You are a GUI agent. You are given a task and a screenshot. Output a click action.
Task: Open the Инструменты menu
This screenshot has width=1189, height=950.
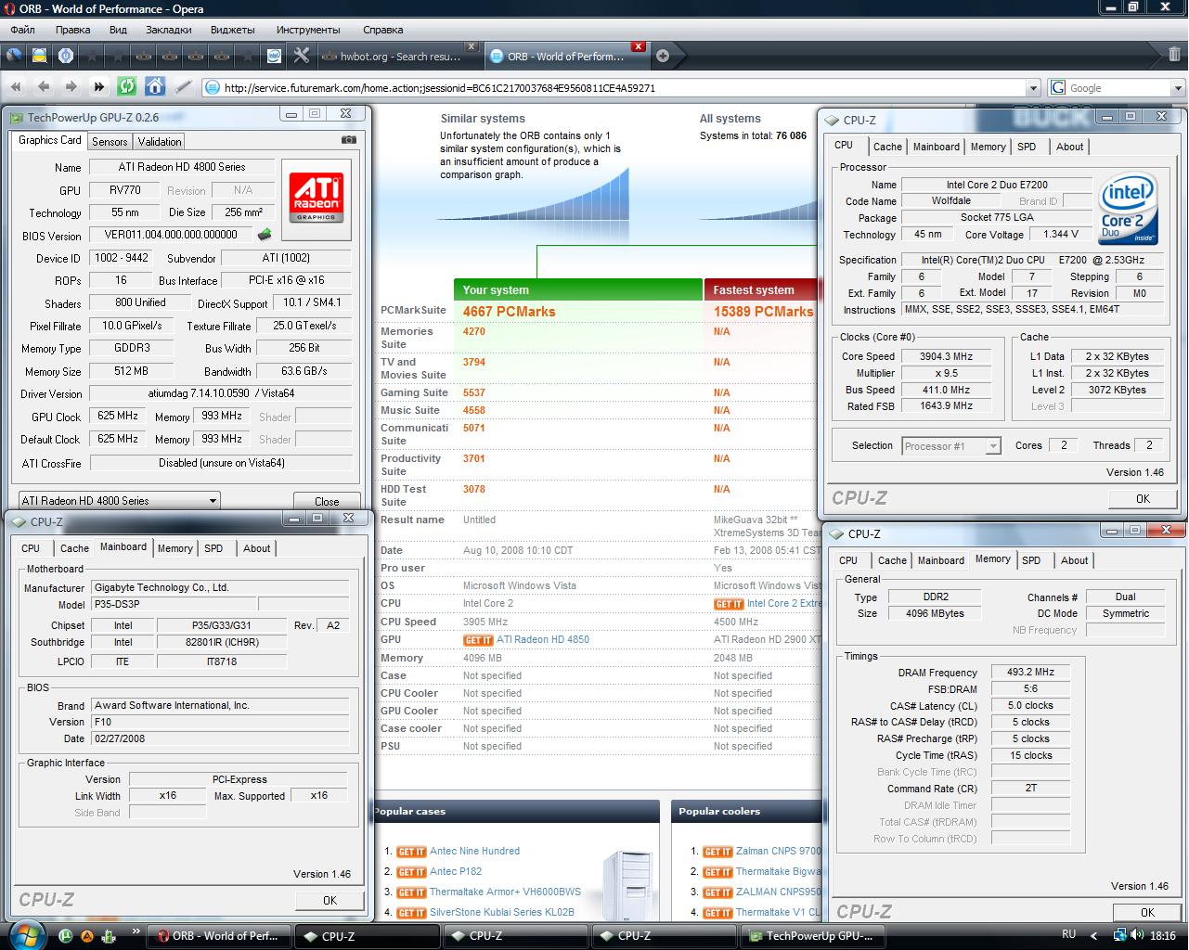pos(308,30)
